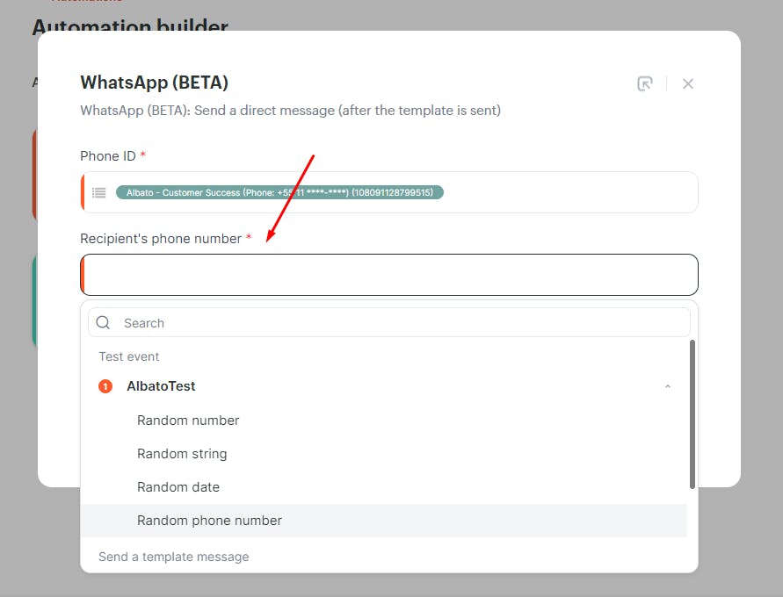The height and width of the screenshot is (597, 783).
Task: Click the pop-out window icon in WhatsApp dialog
Action: tap(645, 83)
